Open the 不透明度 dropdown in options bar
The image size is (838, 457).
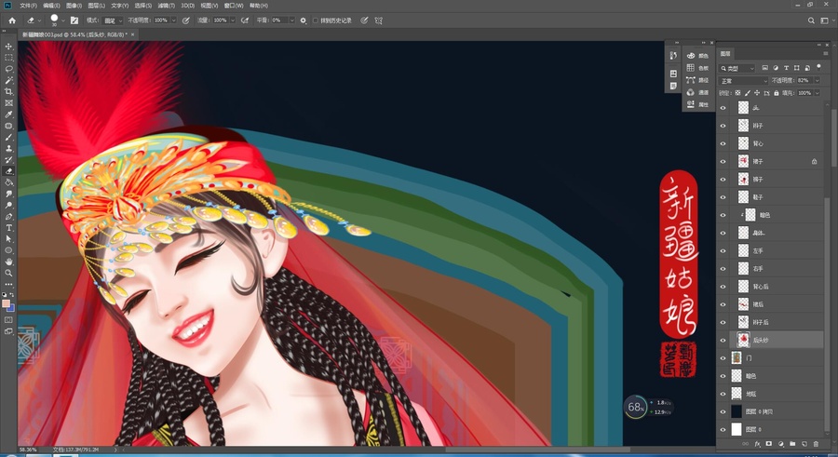tap(172, 20)
